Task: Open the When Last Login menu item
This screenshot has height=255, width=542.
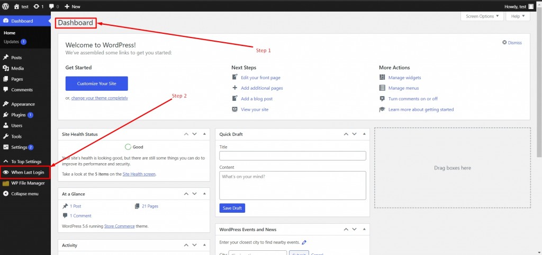Action: [x=25, y=172]
